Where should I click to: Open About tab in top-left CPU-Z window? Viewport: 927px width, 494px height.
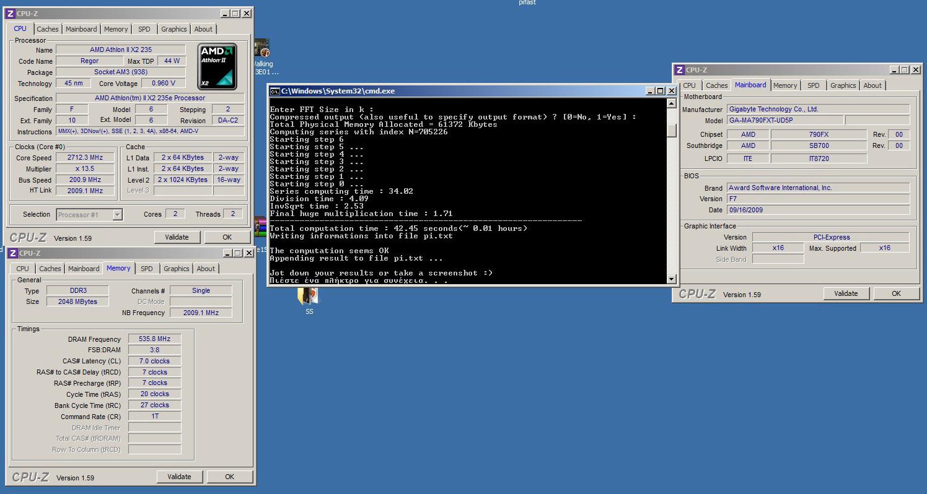pos(203,29)
